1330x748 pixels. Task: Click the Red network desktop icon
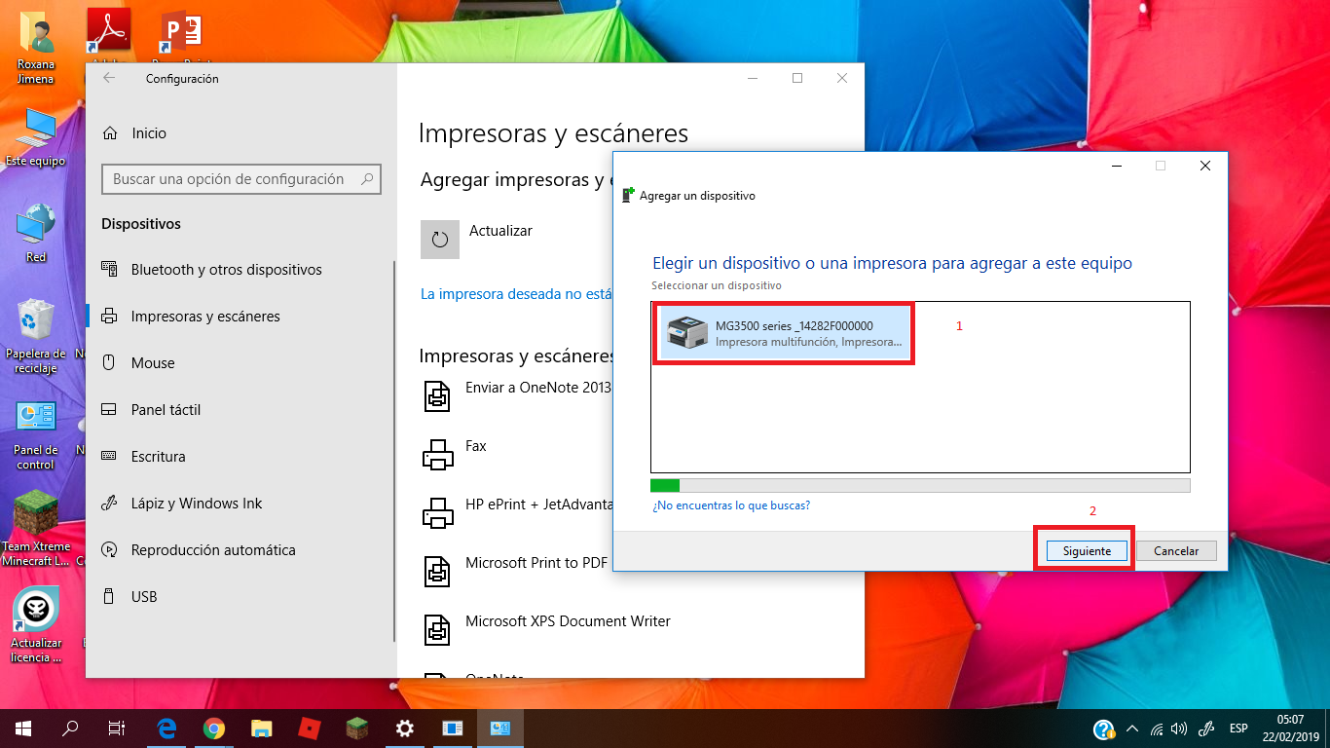36,232
